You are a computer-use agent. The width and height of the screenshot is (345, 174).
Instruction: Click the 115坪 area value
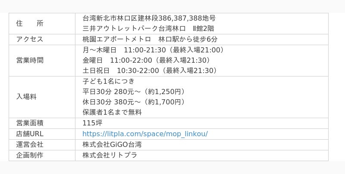click(x=92, y=123)
